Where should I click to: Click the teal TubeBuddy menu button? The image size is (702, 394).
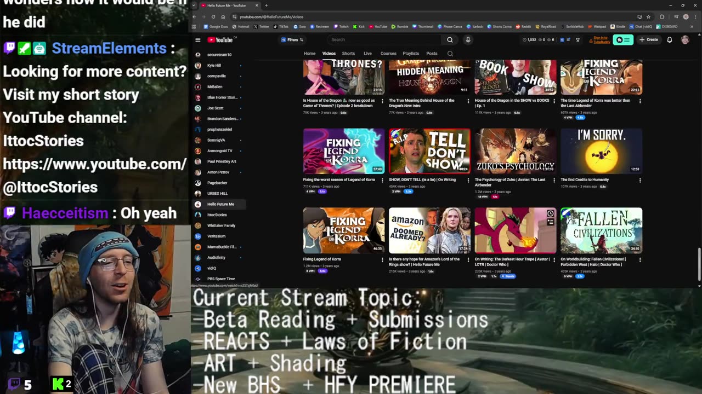coord(623,40)
